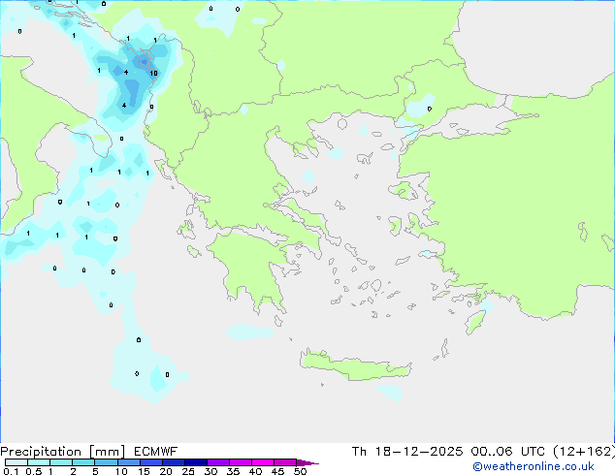Click the '0.5' legend scale label
The width and height of the screenshot is (615, 475).
tap(34, 471)
